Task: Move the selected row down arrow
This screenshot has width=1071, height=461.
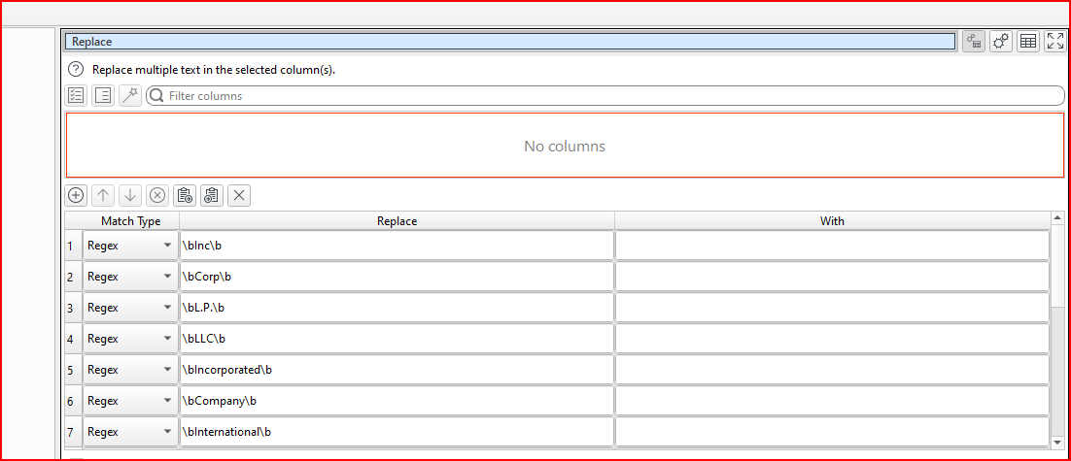Action: pyautogui.click(x=130, y=195)
